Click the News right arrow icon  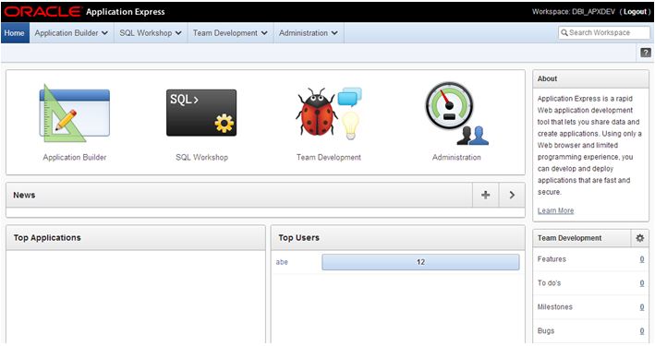(x=512, y=195)
